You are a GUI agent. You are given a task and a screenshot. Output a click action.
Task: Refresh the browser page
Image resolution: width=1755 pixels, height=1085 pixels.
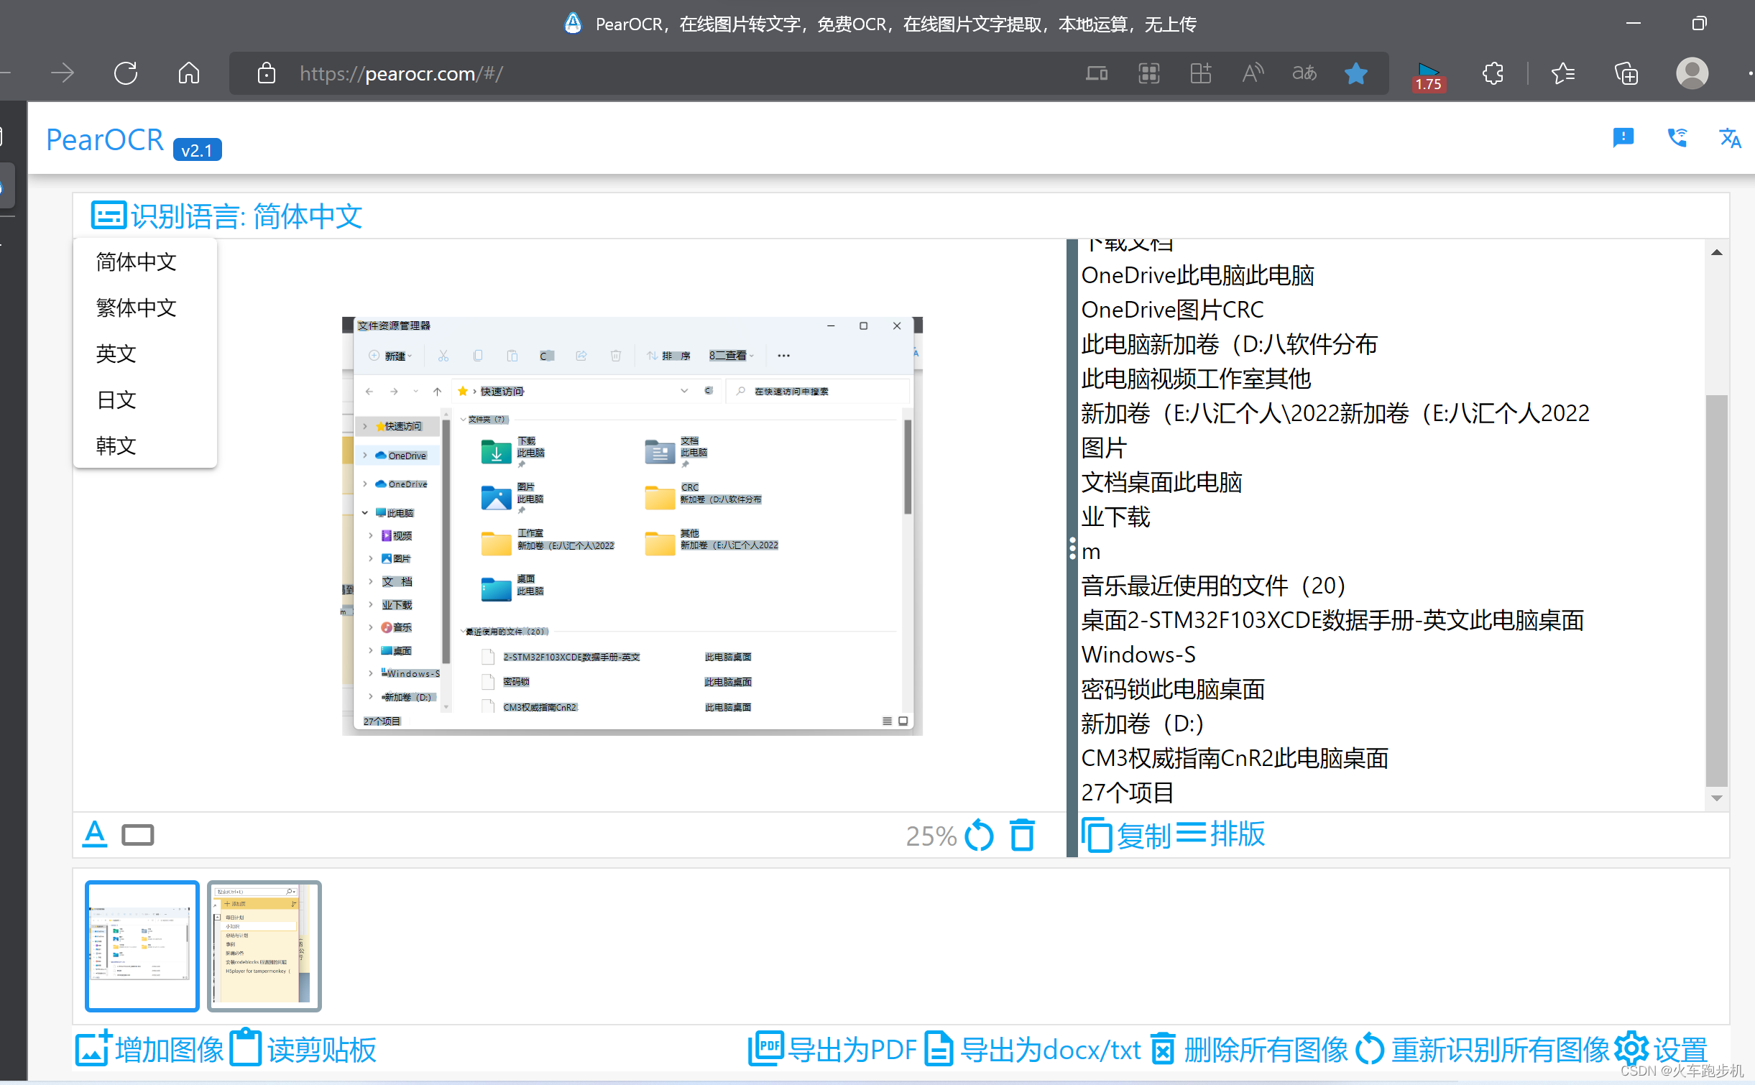coord(126,73)
